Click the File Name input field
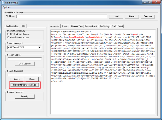 tap(62, 16)
